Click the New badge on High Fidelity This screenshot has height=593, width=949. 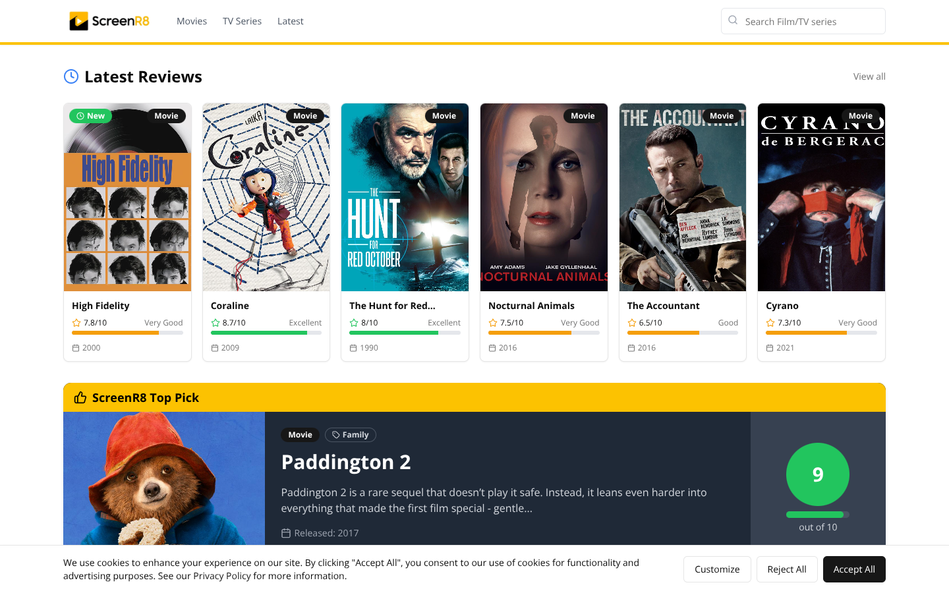[90, 116]
